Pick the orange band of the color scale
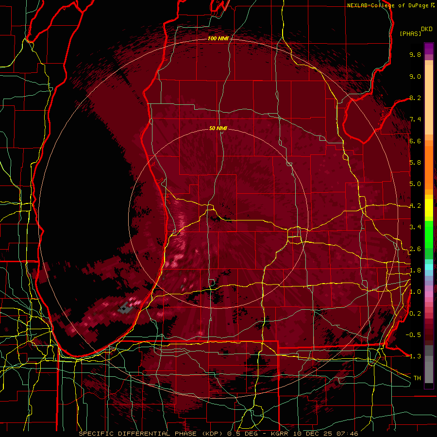This screenshot has height=437, width=437. point(429,167)
